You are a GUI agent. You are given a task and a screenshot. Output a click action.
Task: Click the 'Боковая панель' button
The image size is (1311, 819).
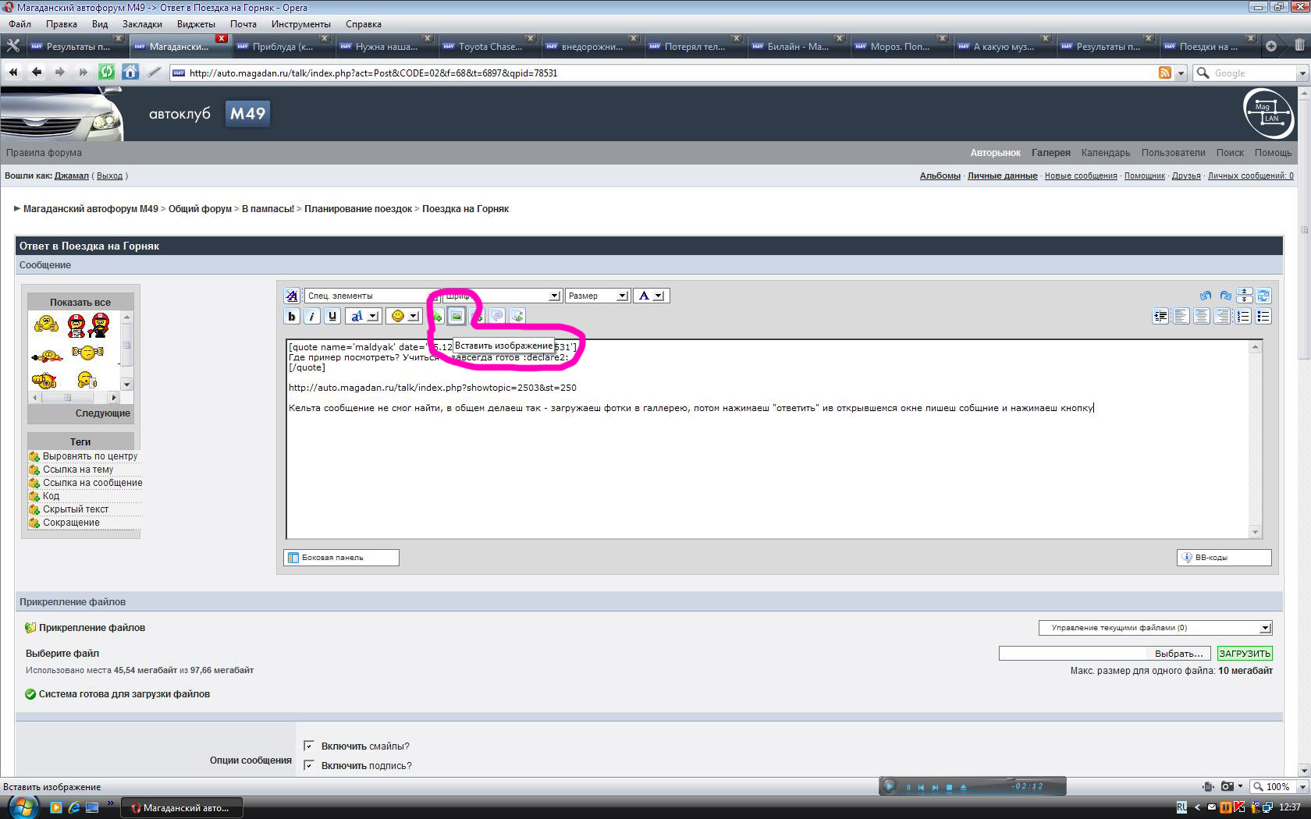tap(341, 558)
